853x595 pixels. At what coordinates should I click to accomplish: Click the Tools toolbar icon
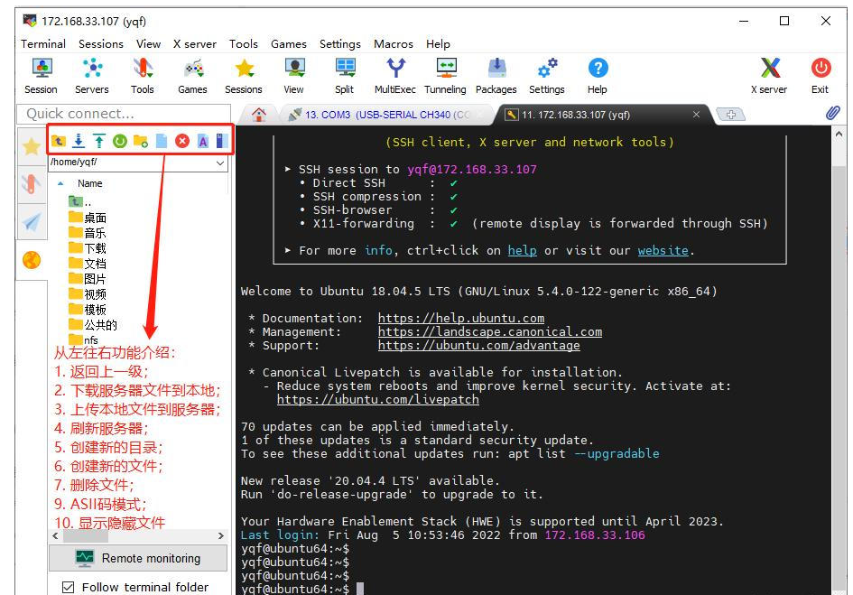click(143, 76)
